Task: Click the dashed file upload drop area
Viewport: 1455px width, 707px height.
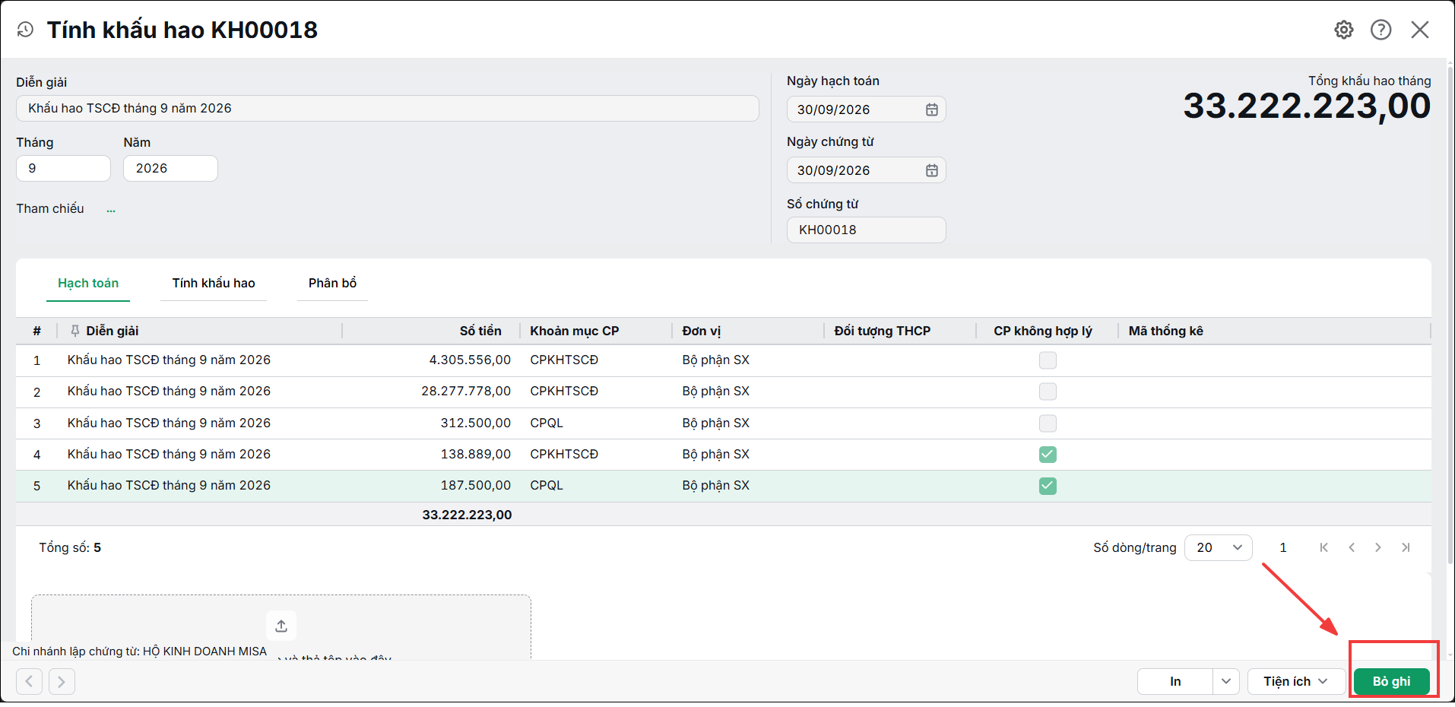Action: pyautogui.click(x=281, y=626)
